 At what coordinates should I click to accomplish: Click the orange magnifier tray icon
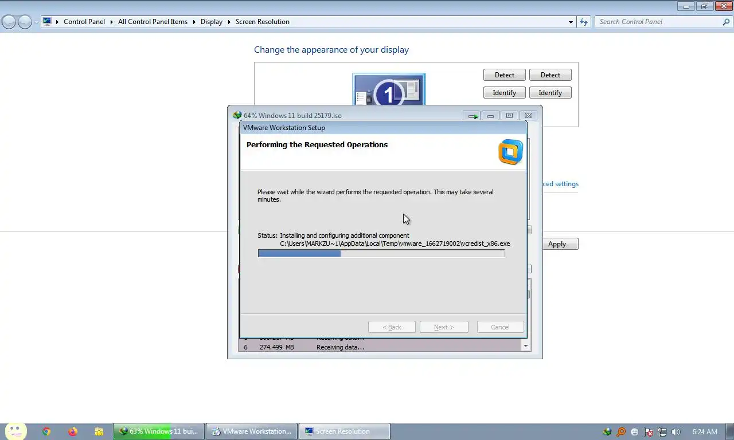click(x=621, y=432)
